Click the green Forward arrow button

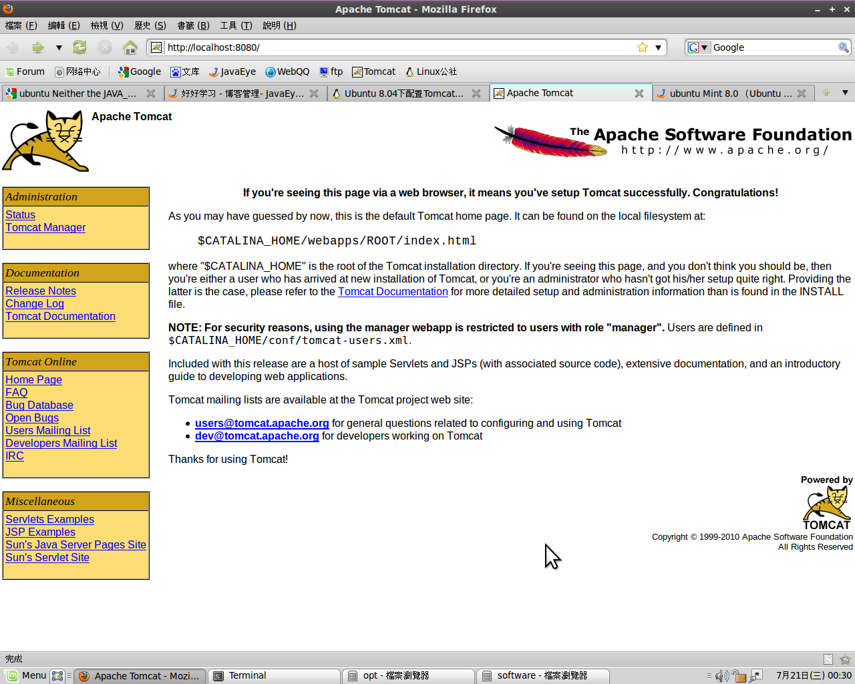pos(38,47)
